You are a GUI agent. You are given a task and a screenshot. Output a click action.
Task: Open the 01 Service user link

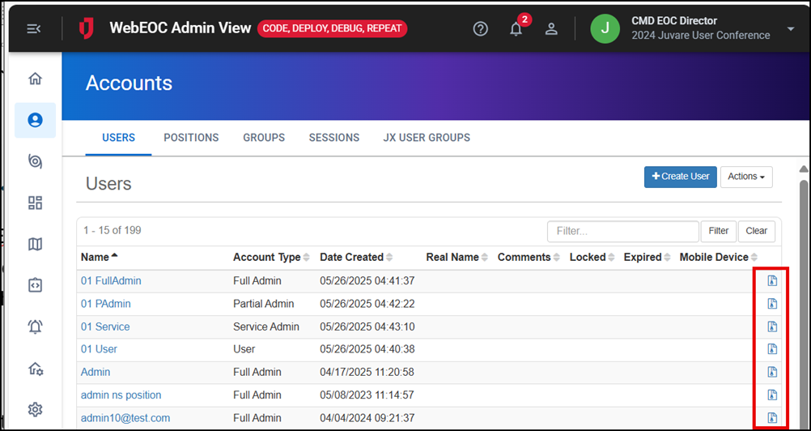[105, 326]
